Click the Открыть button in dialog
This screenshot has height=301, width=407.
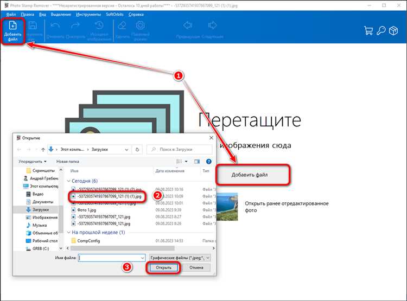click(163, 267)
